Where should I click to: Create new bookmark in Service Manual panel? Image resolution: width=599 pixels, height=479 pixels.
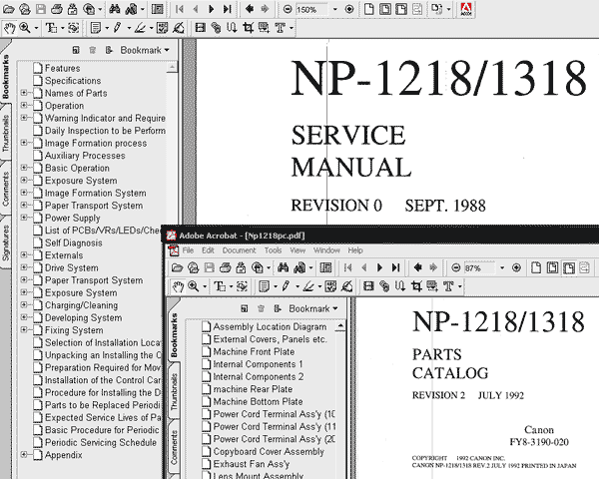(76, 50)
